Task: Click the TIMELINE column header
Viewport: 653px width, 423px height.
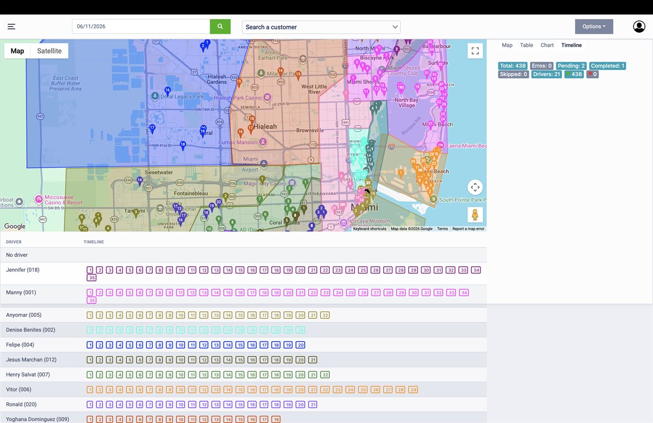Action: pyautogui.click(x=94, y=242)
